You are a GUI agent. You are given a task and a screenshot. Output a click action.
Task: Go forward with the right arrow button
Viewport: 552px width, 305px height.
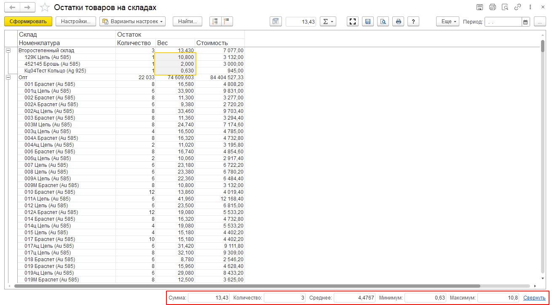click(x=27, y=8)
